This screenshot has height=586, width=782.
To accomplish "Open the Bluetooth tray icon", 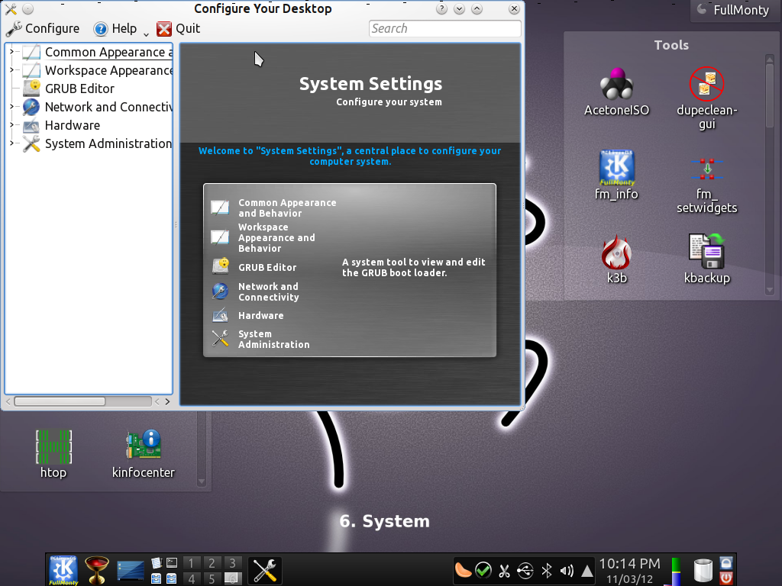I will tap(547, 571).
